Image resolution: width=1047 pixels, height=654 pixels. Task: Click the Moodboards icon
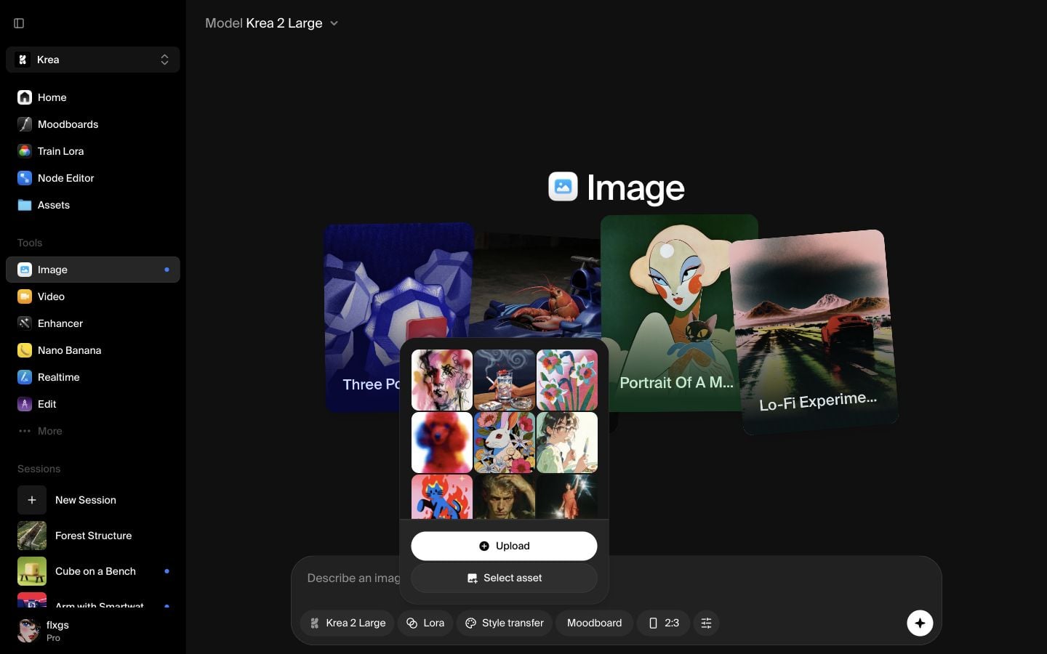[25, 124]
